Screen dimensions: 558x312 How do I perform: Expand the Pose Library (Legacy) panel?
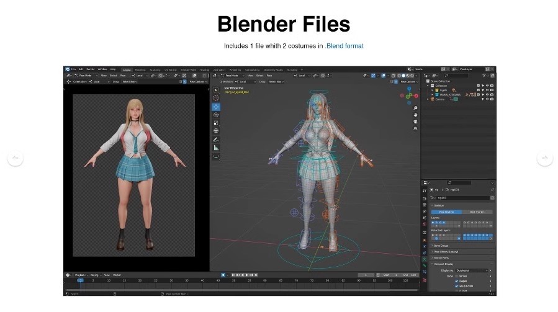click(x=462, y=252)
